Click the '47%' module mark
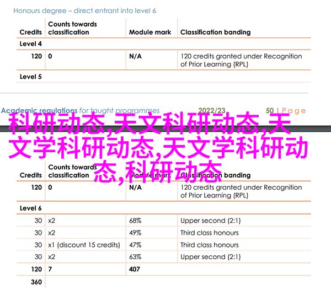Viewport: 331px width, 289px height. (135, 245)
